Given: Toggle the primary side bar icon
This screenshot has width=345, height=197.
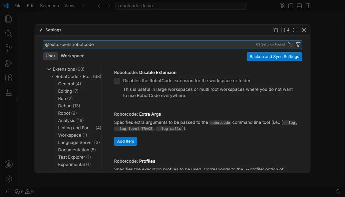Looking at the screenshot, I should click(291, 6).
